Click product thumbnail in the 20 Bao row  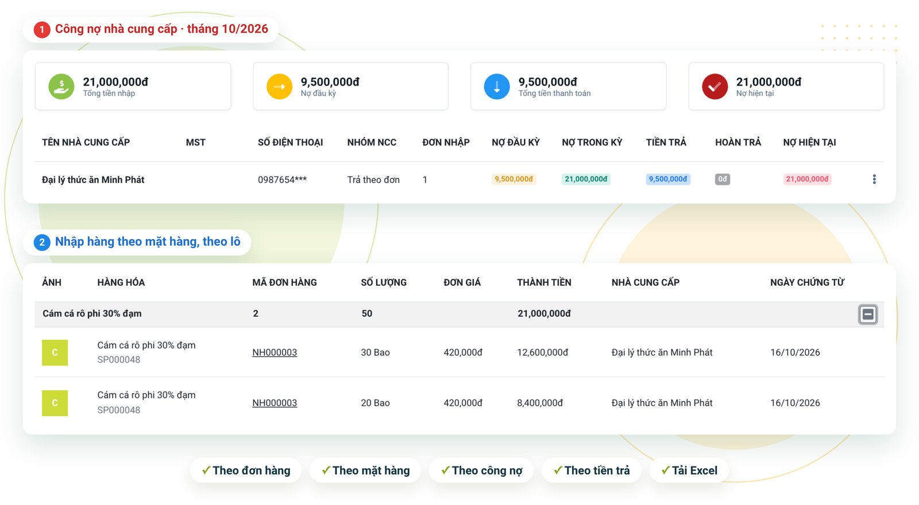coord(55,403)
